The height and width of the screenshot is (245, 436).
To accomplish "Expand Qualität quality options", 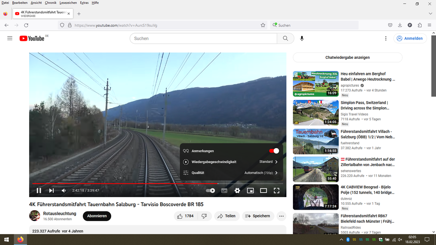I will 231,173.
